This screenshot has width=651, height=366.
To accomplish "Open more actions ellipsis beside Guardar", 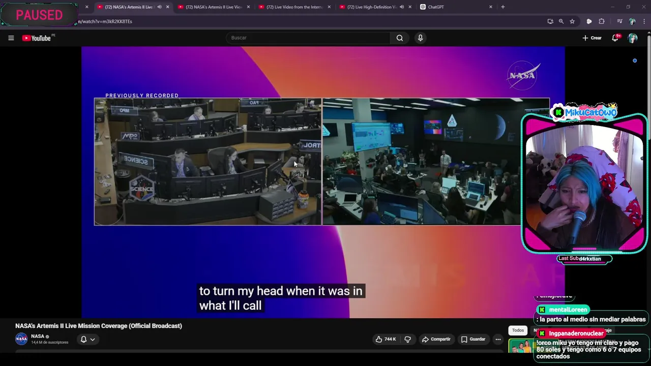I will [x=498, y=339].
